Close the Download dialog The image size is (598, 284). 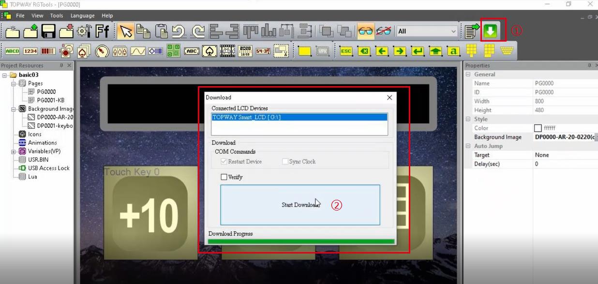389,97
